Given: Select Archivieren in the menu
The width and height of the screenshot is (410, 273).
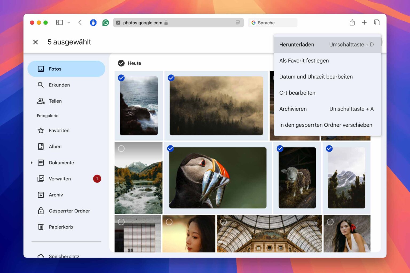Looking at the screenshot, I should 293,109.
